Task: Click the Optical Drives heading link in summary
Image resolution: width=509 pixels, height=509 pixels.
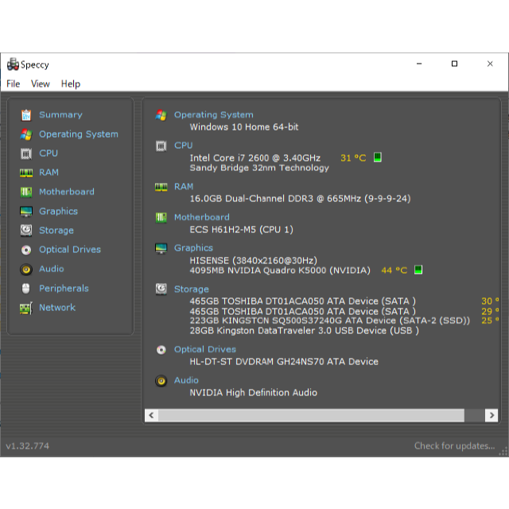Action: point(205,349)
